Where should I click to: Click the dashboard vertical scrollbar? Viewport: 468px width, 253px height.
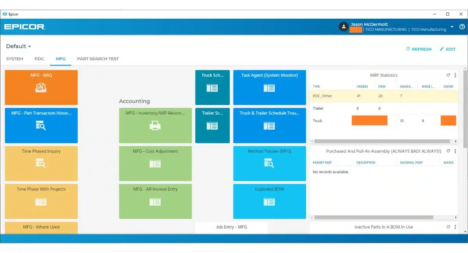[x=465, y=109]
